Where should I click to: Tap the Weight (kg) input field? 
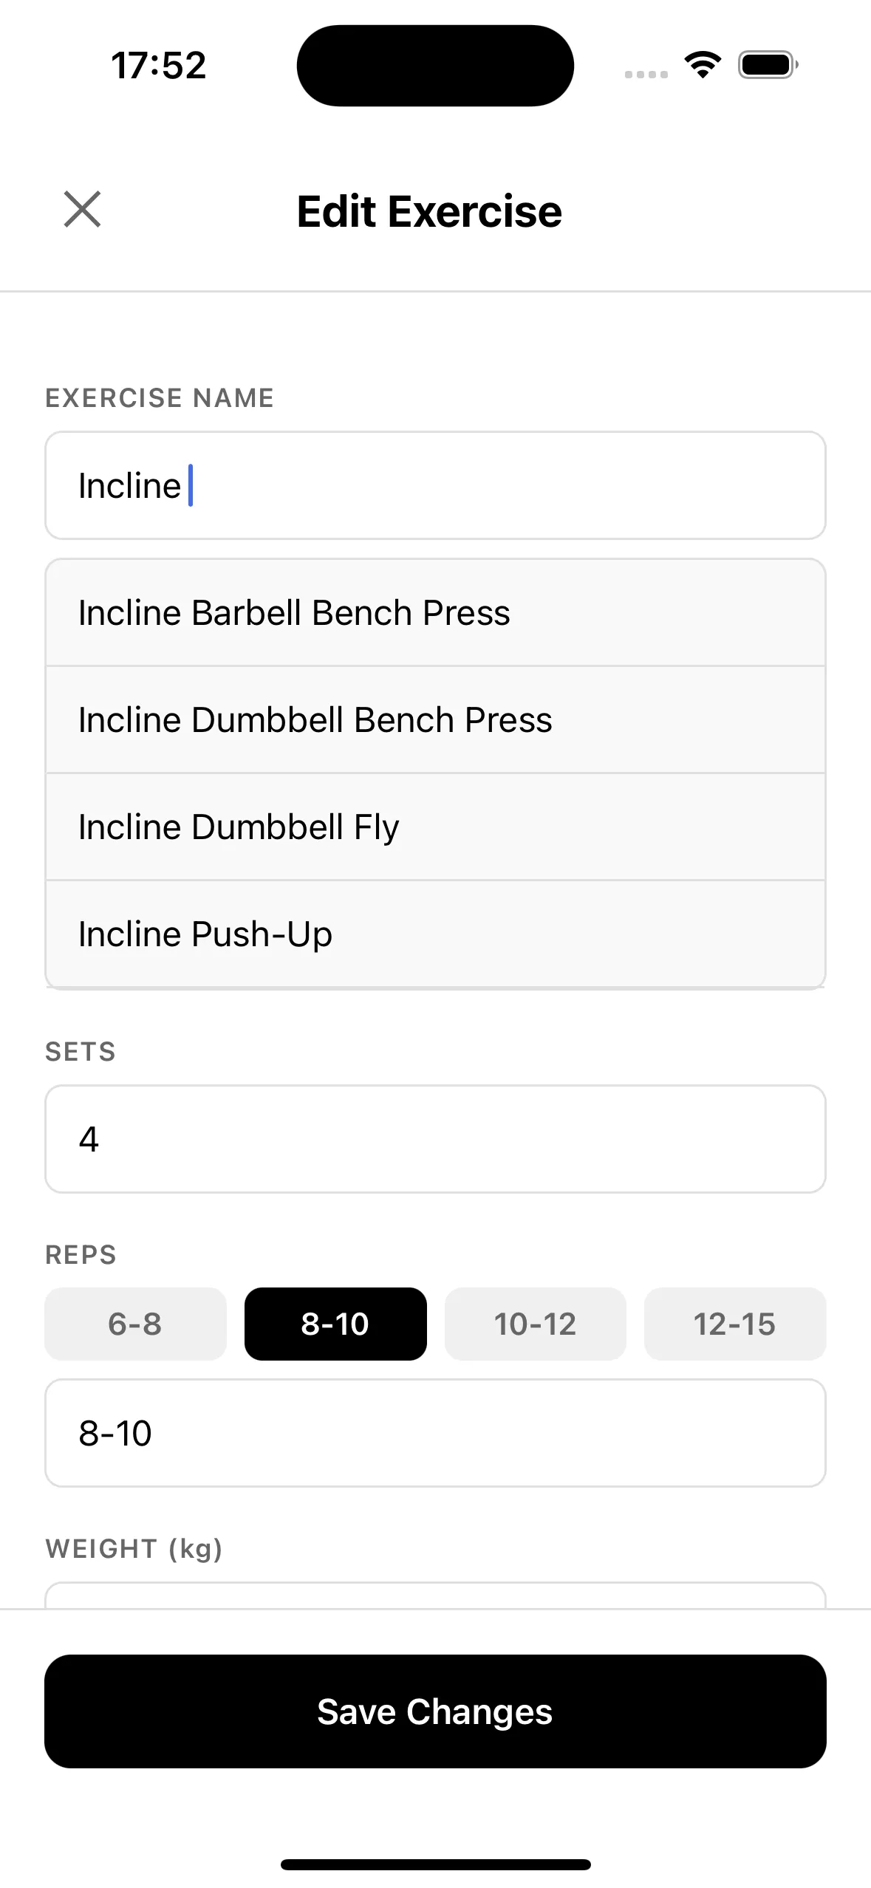pos(435,1595)
